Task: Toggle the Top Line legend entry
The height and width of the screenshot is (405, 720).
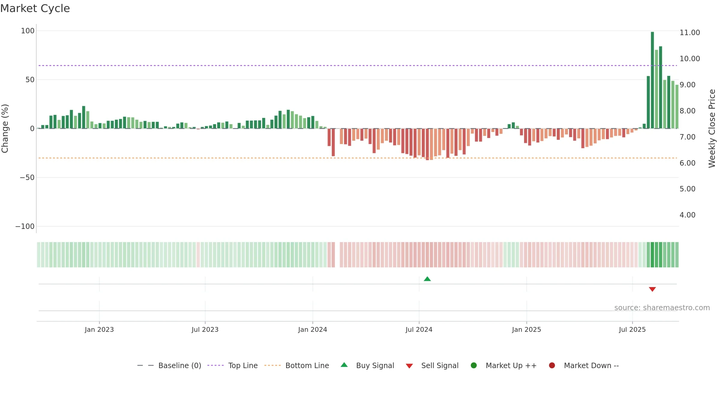Action: (232, 365)
